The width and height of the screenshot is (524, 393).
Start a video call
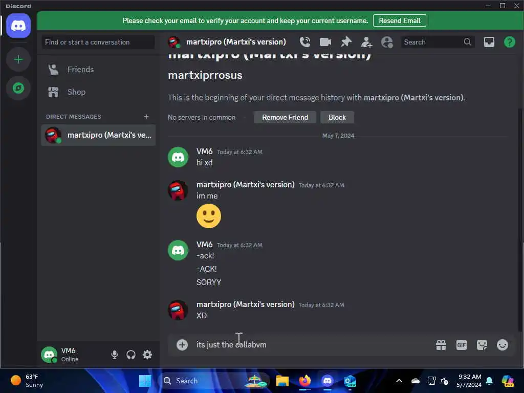[x=325, y=42]
